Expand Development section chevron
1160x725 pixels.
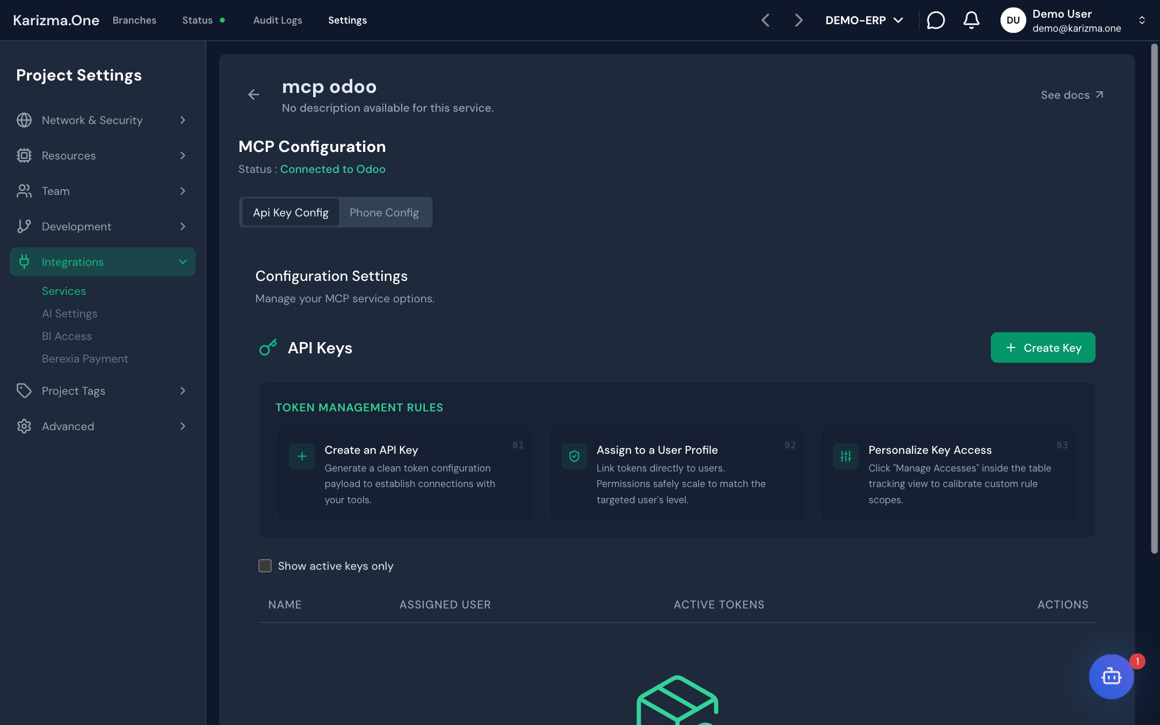click(183, 227)
